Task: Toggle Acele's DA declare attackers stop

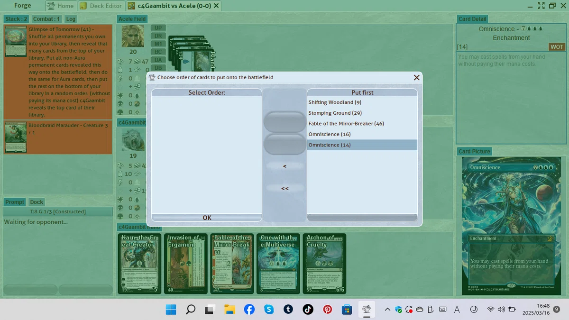Action: pos(158,60)
